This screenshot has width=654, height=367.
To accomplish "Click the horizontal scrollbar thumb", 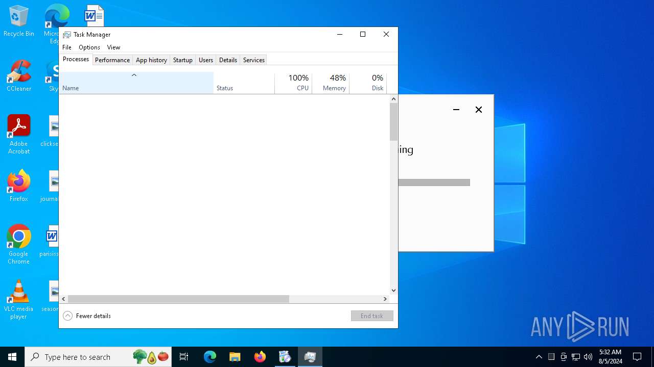I will tap(178, 299).
